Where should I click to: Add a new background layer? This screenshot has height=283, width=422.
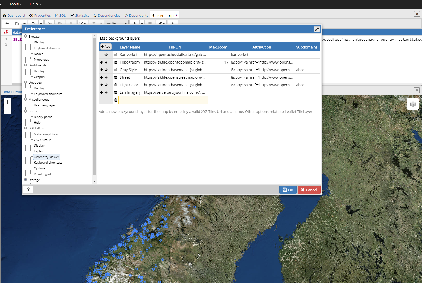(x=106, y=47)
